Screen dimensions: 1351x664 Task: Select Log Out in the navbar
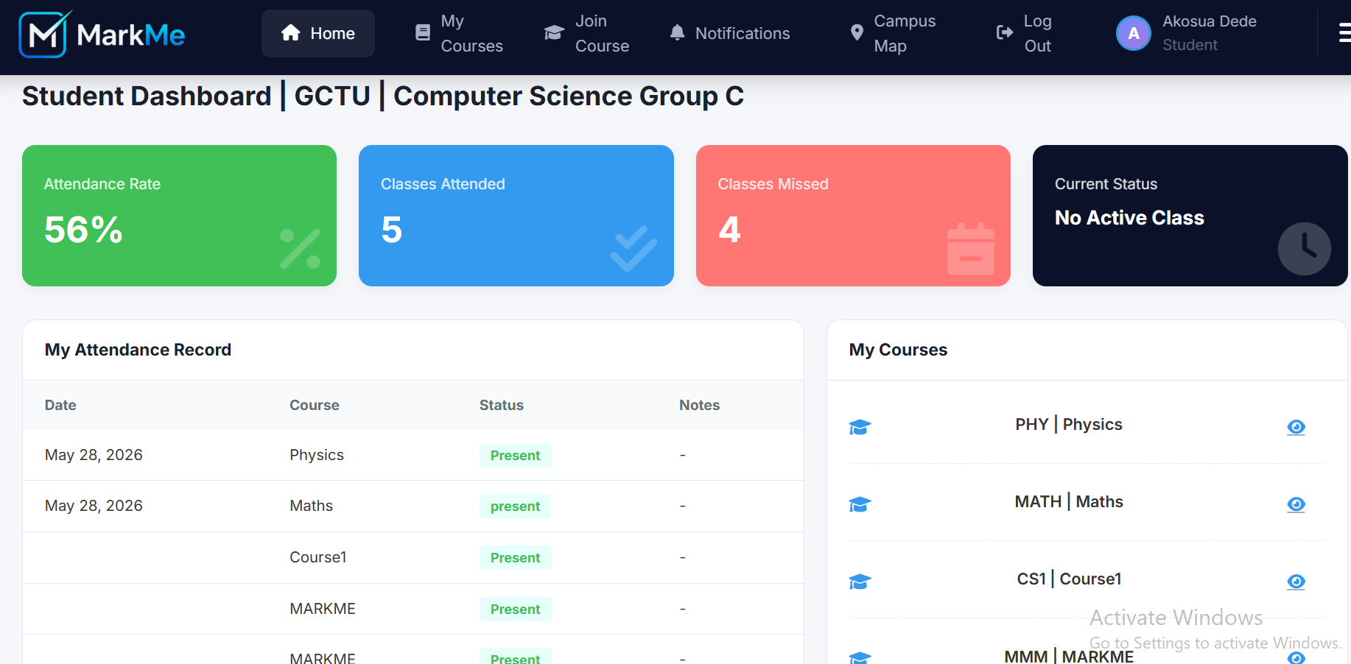coord(1025,33)
